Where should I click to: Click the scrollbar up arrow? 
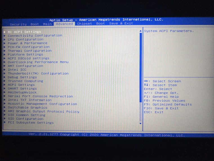coord(141,31)
